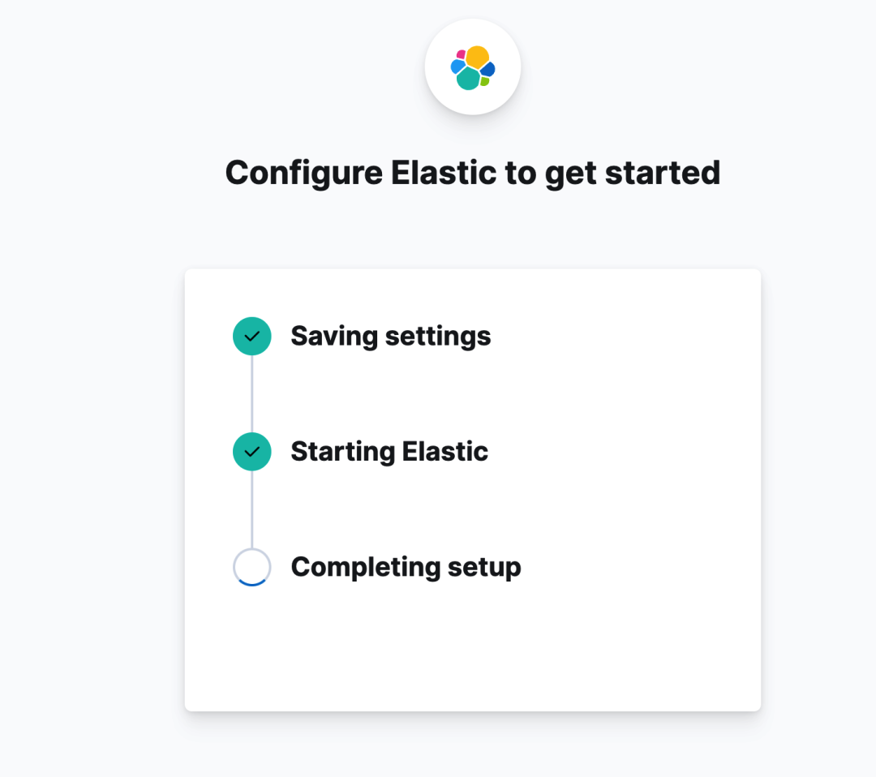Expand the Saving settings step details
The image size is (876, 777).
click(390, 336)
